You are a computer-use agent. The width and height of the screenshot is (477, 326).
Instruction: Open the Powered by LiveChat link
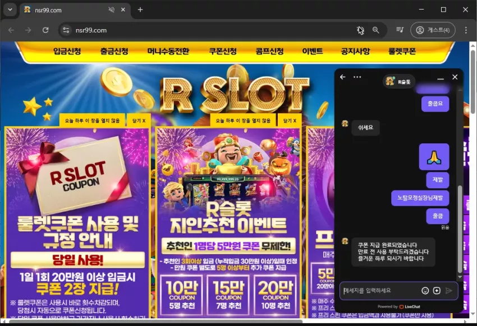coord(399,306)
